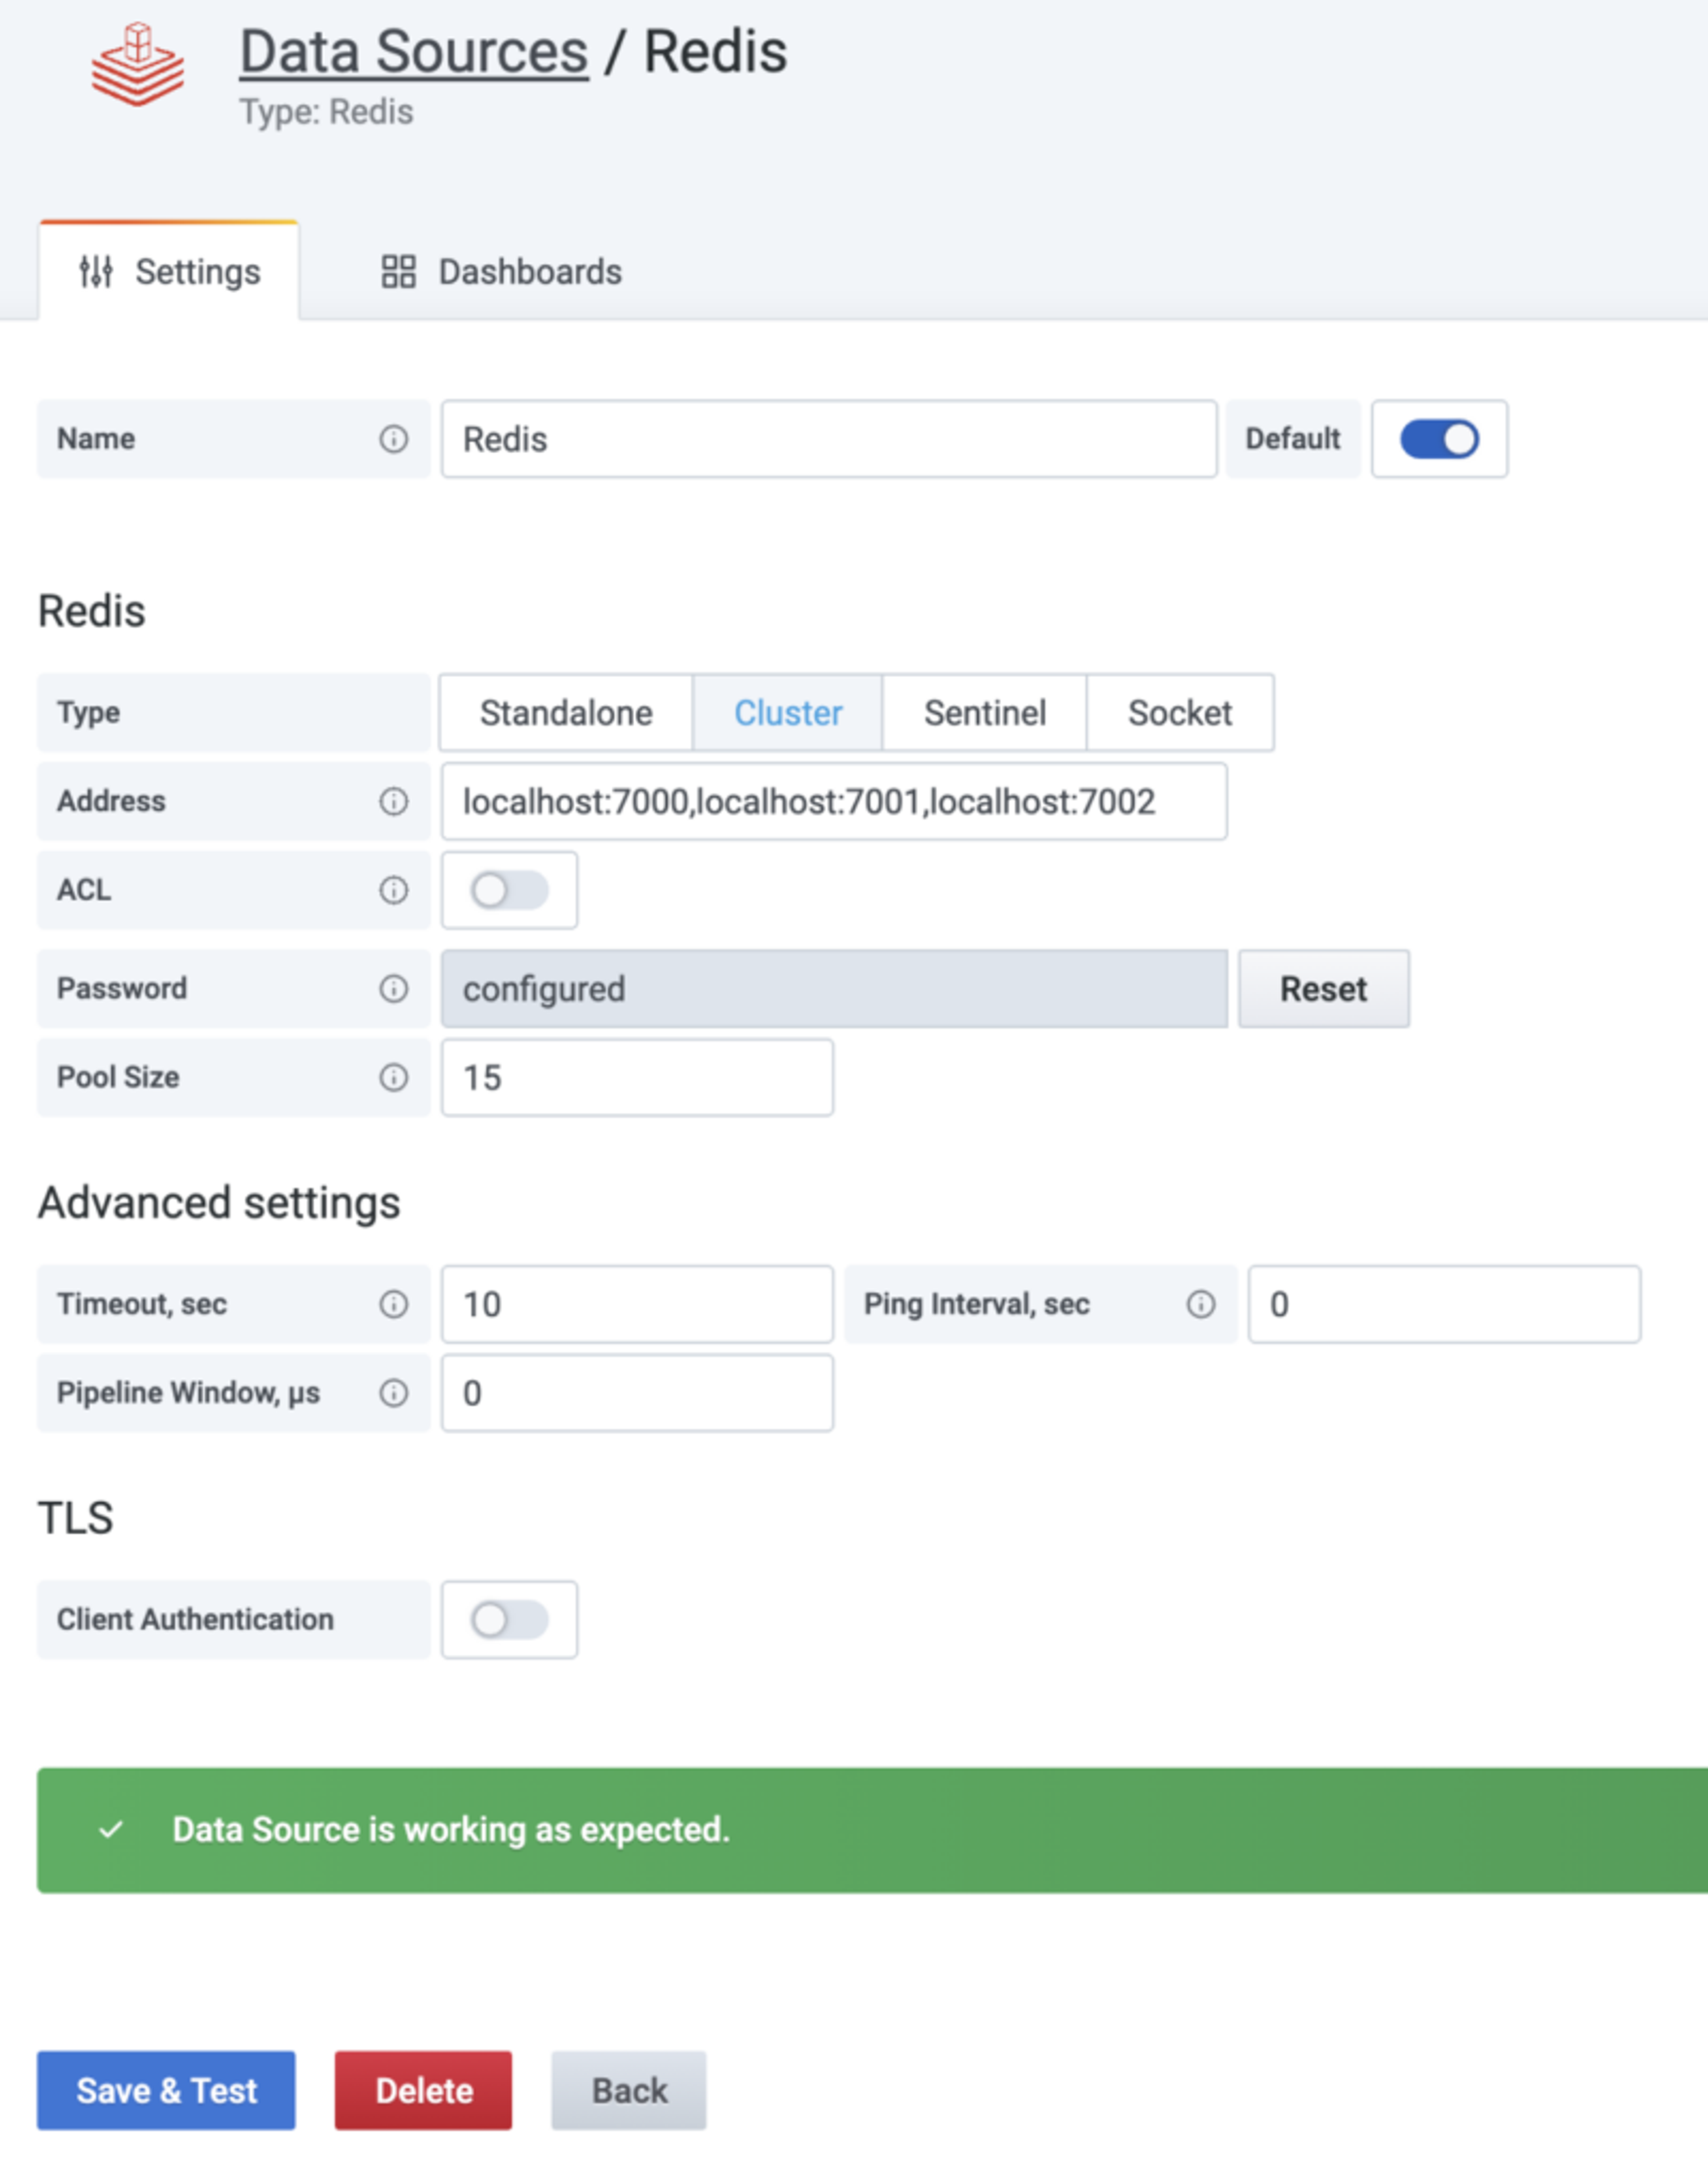
Task: Click the Address input field
Action: click(x=833, y=801)
